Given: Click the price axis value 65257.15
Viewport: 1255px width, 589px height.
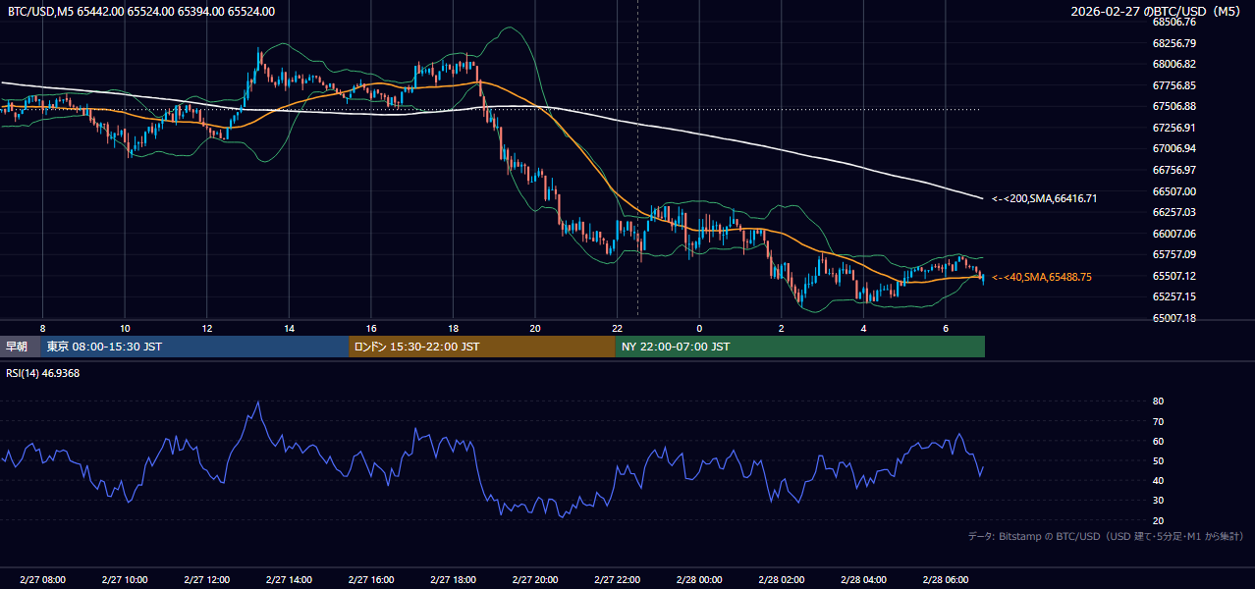Looking at the screenshot, I should tap(1174, 296).
